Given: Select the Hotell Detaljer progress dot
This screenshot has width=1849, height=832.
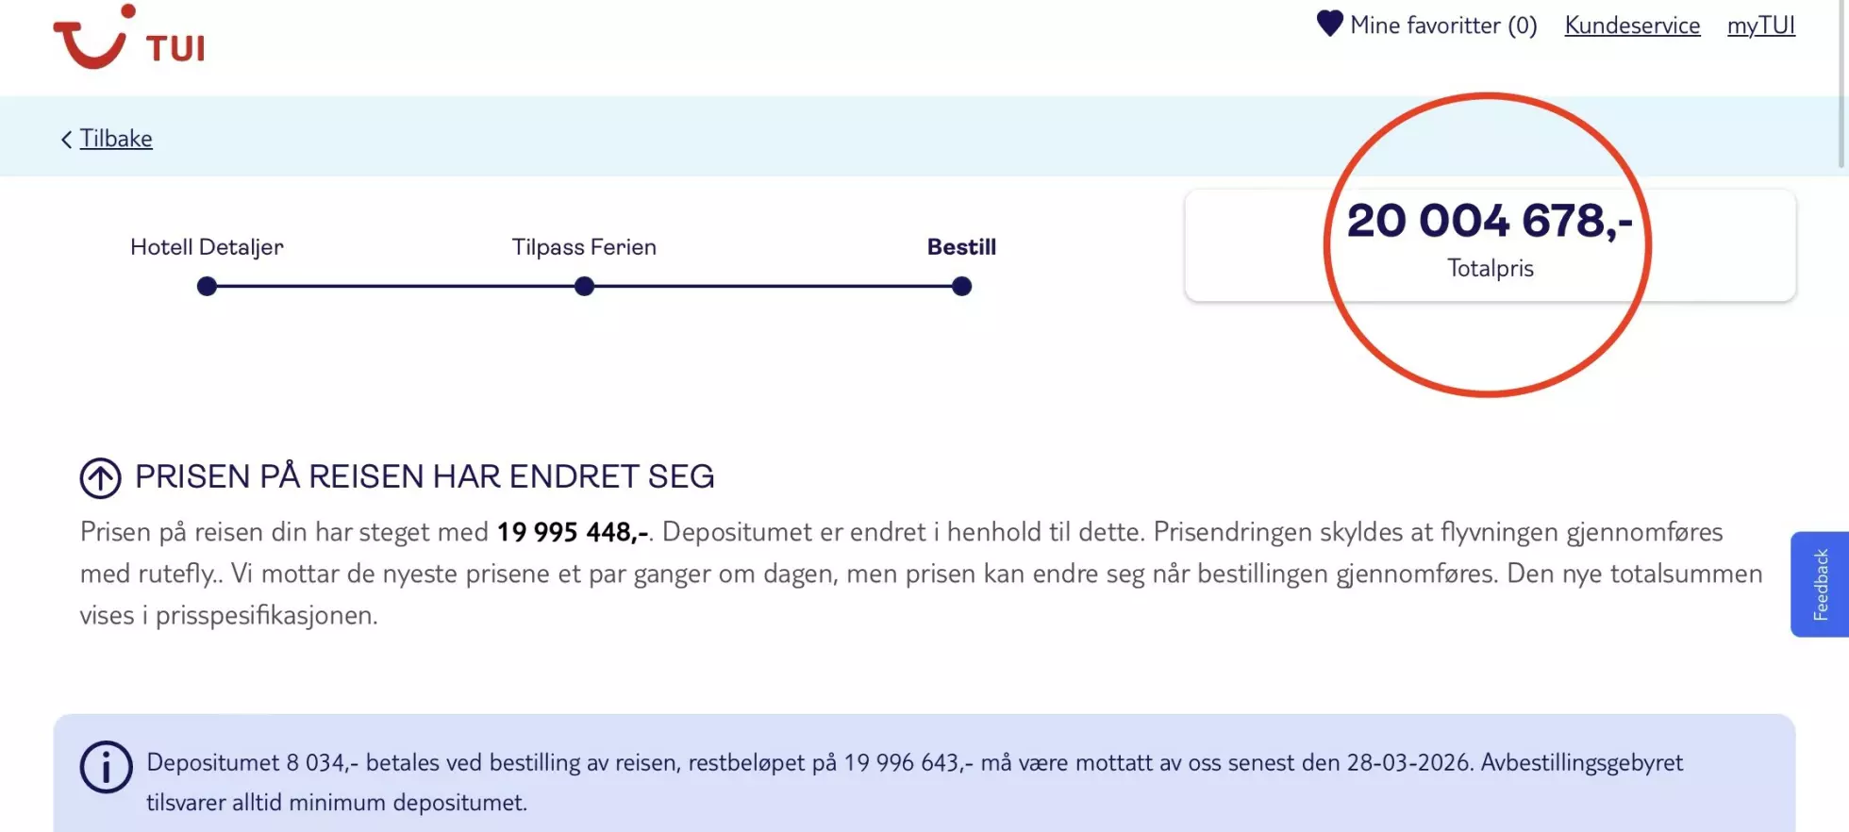Looking at the screenshot, I should coord(208,286).
